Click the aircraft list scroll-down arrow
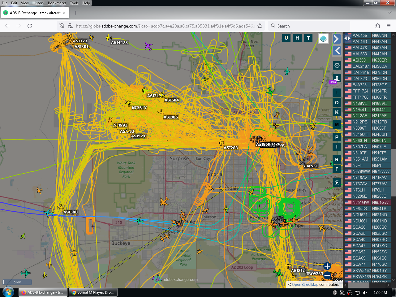Screen dimensions: 396x297 click(x=394, y=280)
